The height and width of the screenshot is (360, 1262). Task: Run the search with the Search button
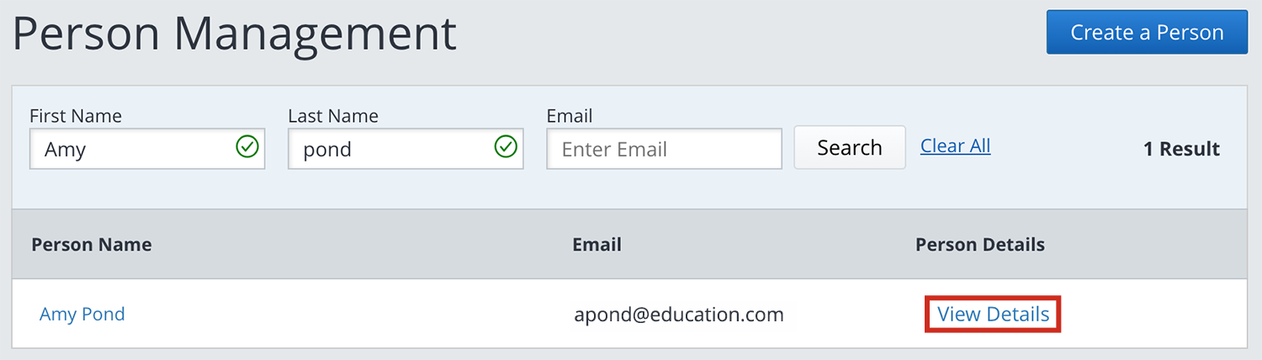(849, 148)
